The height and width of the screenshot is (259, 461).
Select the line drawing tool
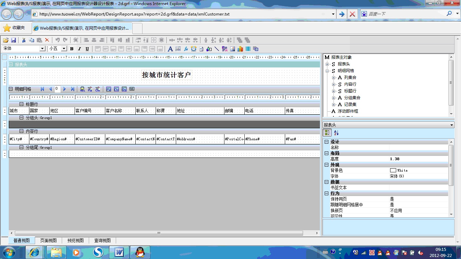click(x=217, y=49)
